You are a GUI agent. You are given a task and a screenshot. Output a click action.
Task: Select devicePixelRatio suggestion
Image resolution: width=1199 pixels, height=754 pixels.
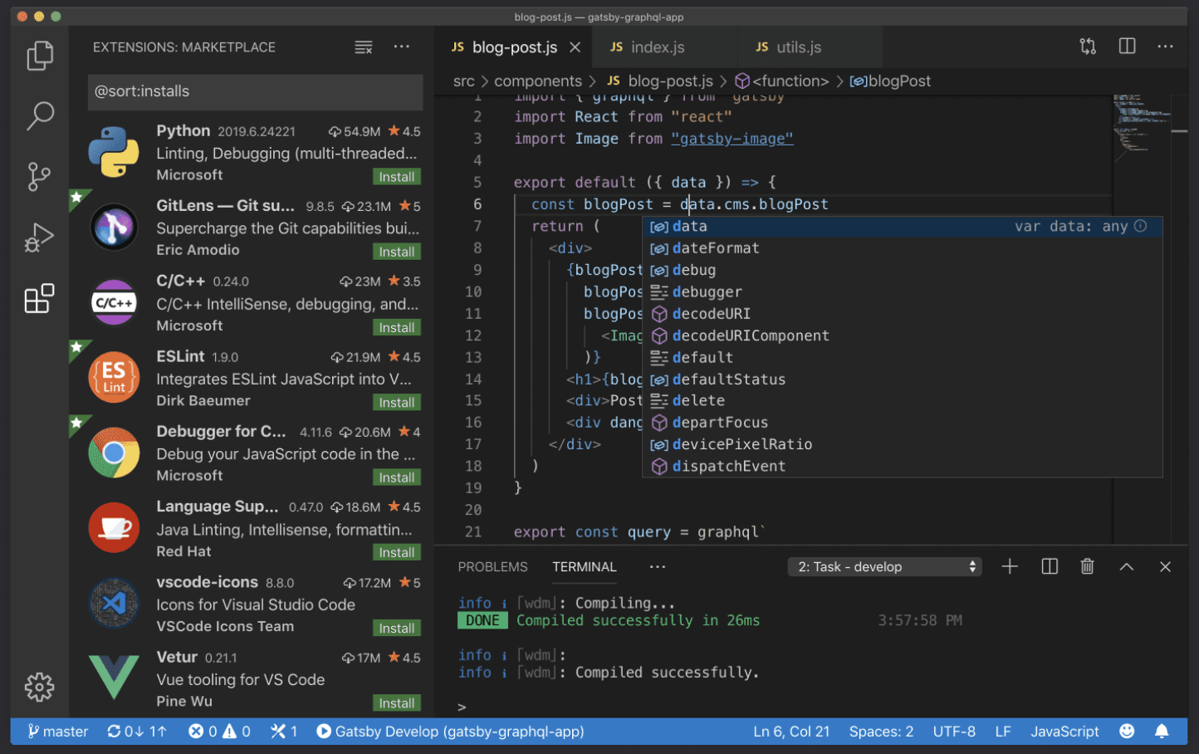903,444
